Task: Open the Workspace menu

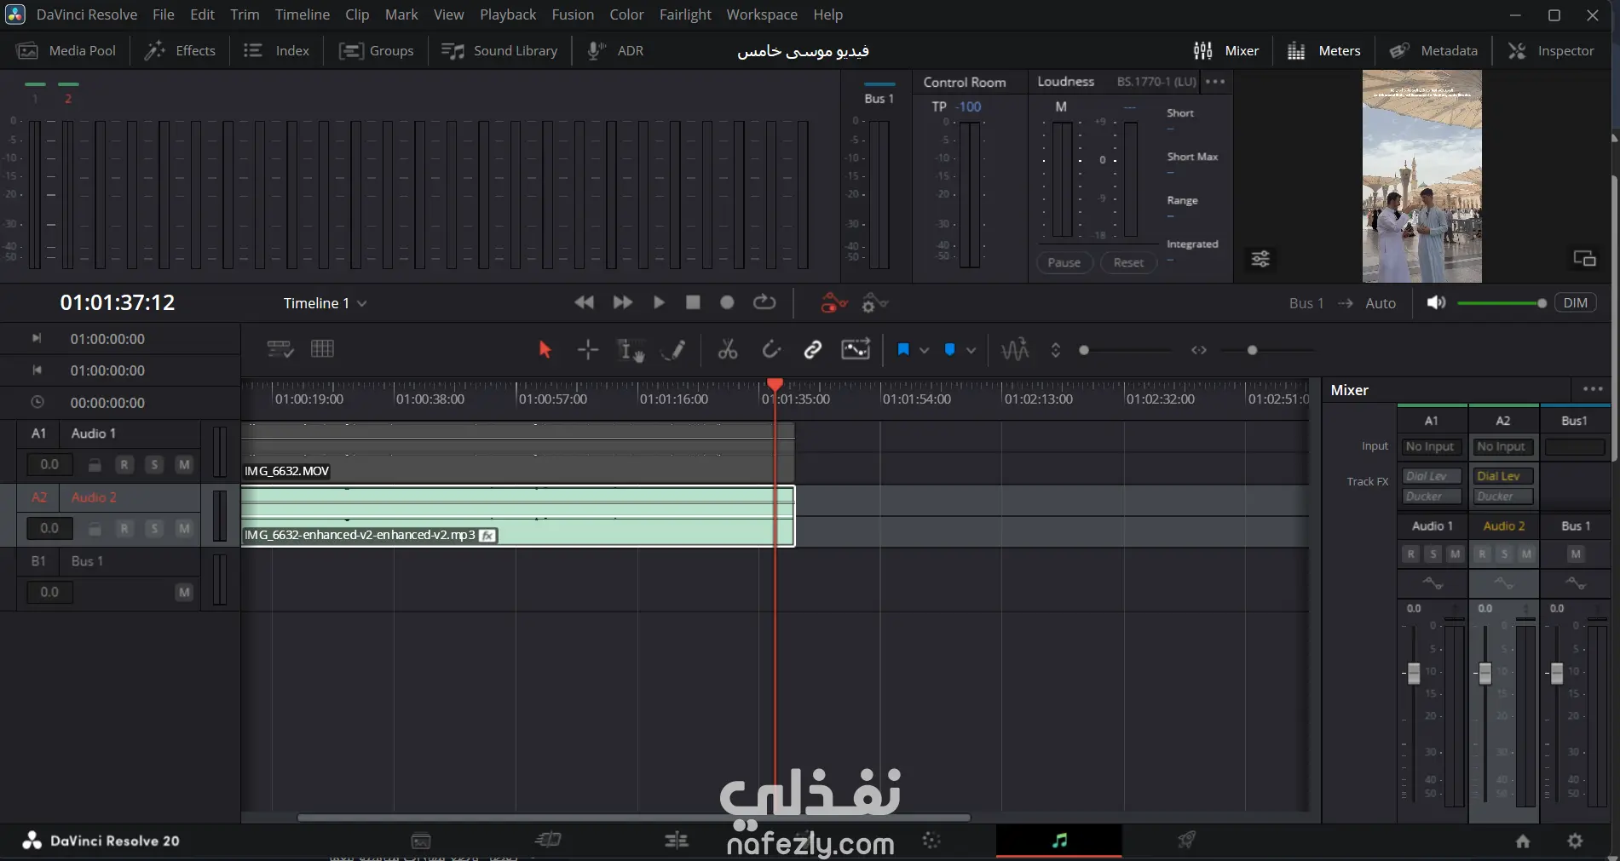Action: pos(762,14)
